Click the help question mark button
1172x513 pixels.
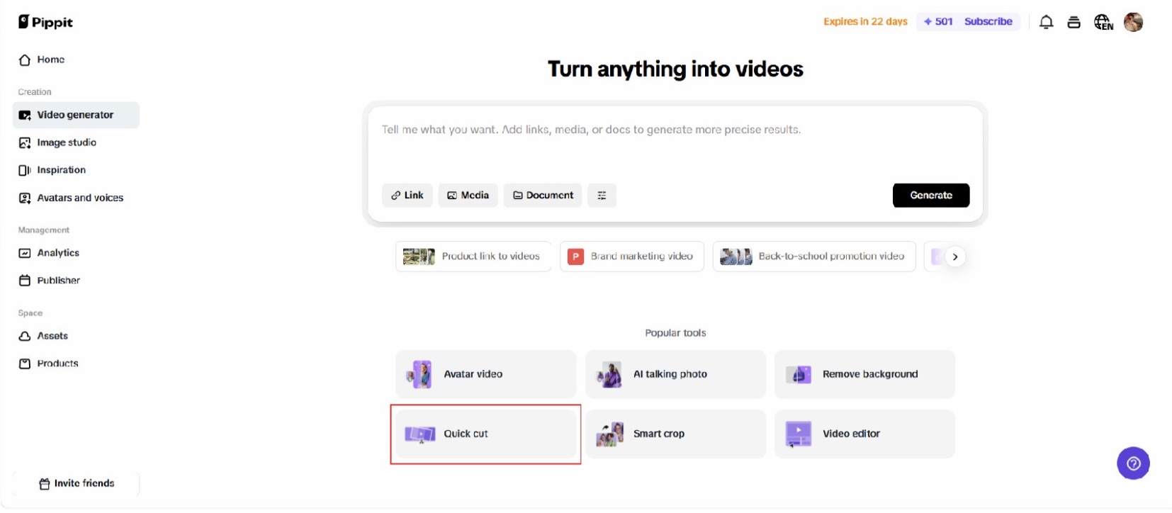coord(1133,463)
